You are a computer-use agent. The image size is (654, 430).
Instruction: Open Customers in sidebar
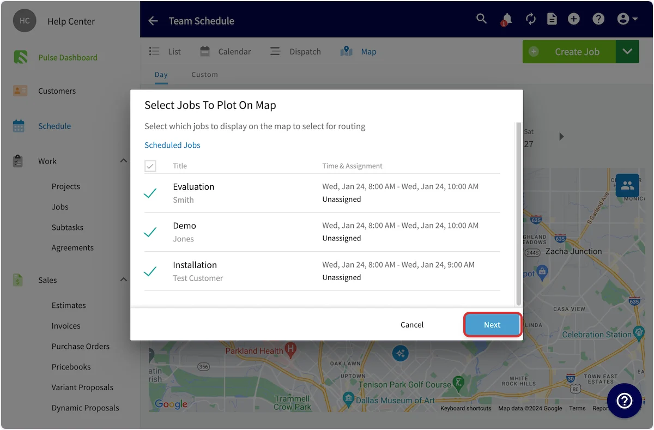[x=57, y=91]
